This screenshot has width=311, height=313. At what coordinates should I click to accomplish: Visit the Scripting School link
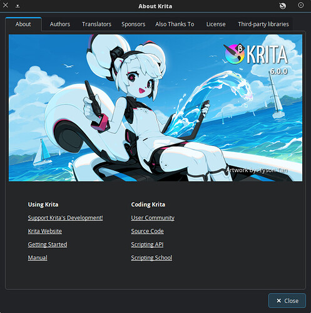tap(151, 258)
